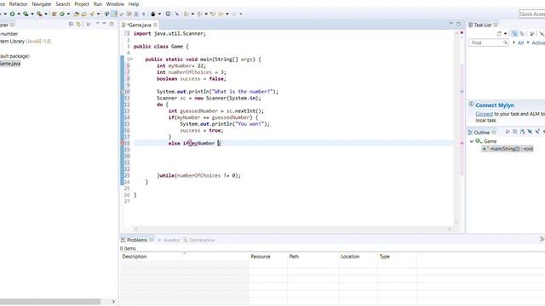Click the Next Annotation toolbar icon
The image size is (545, 306).
point(186,14)
